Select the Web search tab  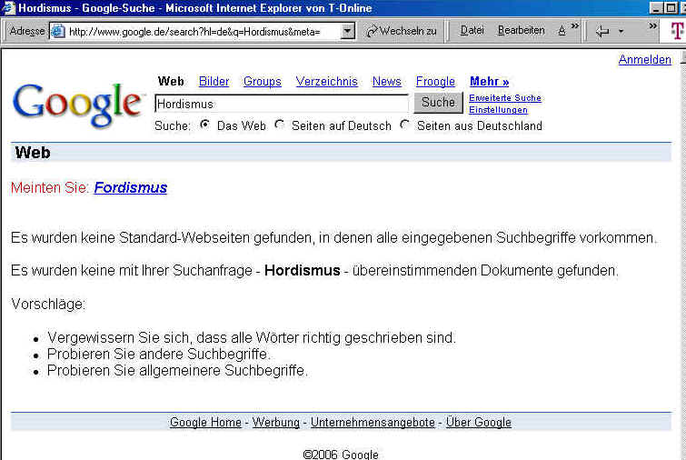coord(171,82)
